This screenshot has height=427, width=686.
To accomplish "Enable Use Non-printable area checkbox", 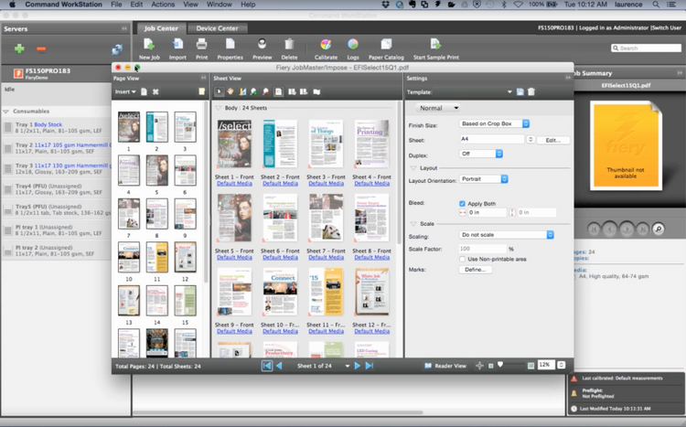I will 461,259.
